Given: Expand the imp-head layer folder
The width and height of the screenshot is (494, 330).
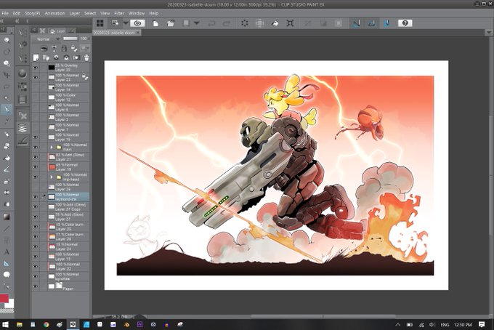Looking at the screenshot, I should pos(52,177).
